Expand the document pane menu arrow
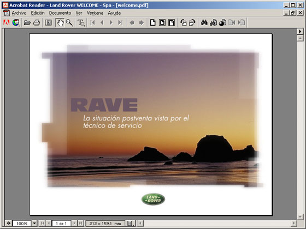This screenshot has width=306, height=229. [300, 32]
